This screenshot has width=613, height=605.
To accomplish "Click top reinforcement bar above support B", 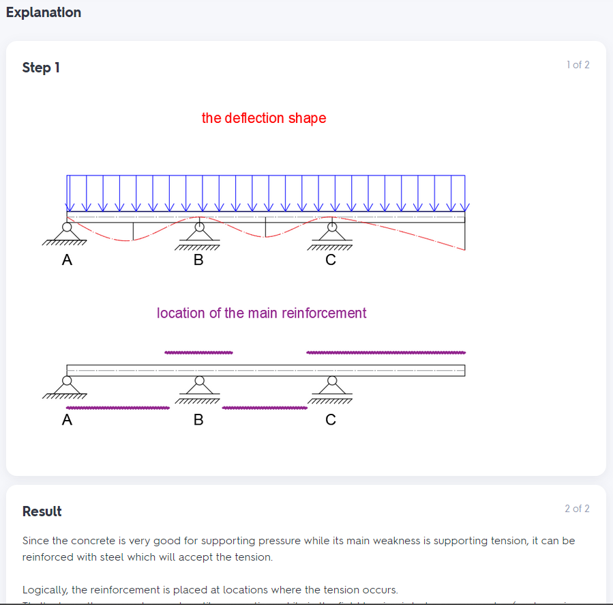I will 198,352.
